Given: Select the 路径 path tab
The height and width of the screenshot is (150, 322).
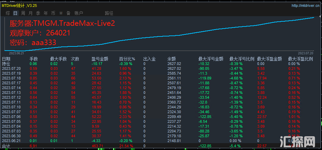Looking at the screenshot, I should point(109,13).
